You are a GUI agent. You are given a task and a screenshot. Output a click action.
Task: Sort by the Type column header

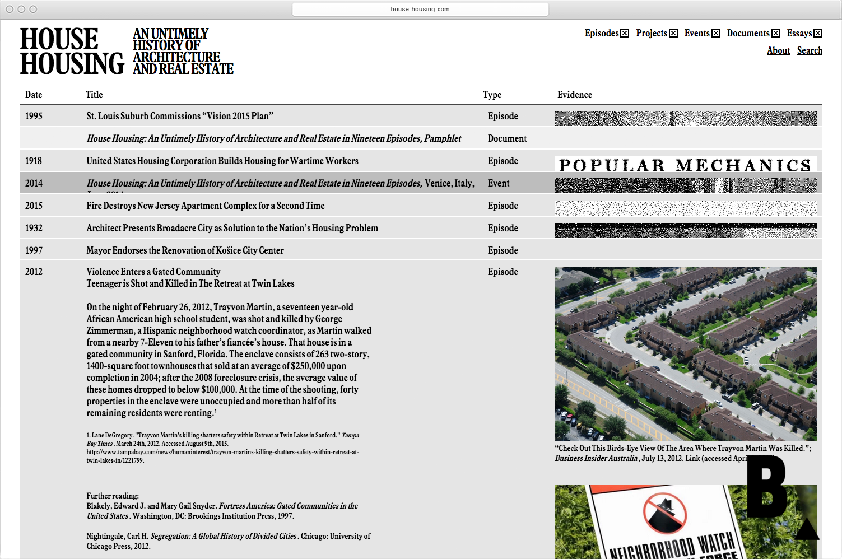pos(492,95)
